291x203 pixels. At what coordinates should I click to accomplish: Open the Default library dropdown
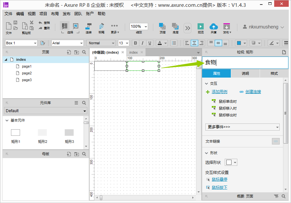click(x=46, y=111)
